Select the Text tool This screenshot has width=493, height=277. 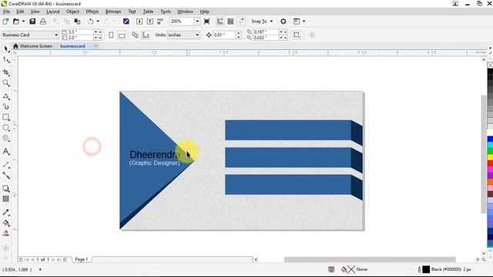tap(6, 152)
